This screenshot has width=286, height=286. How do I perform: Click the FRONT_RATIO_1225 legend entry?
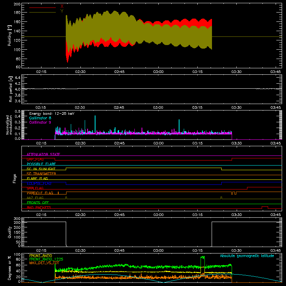pos(46,259)
